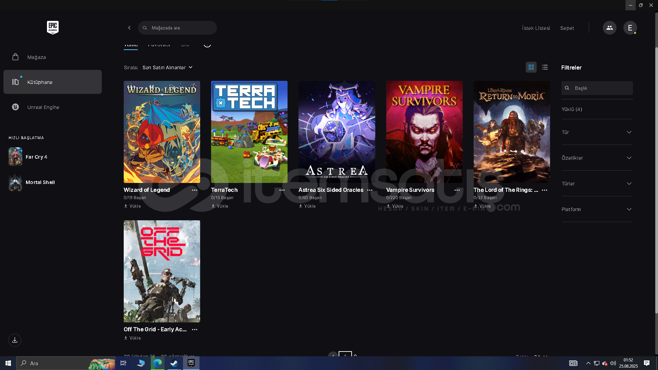The image size is (658, 370).
Task: Open options menu for Vampire Survivors
Action: pos(457,190)
